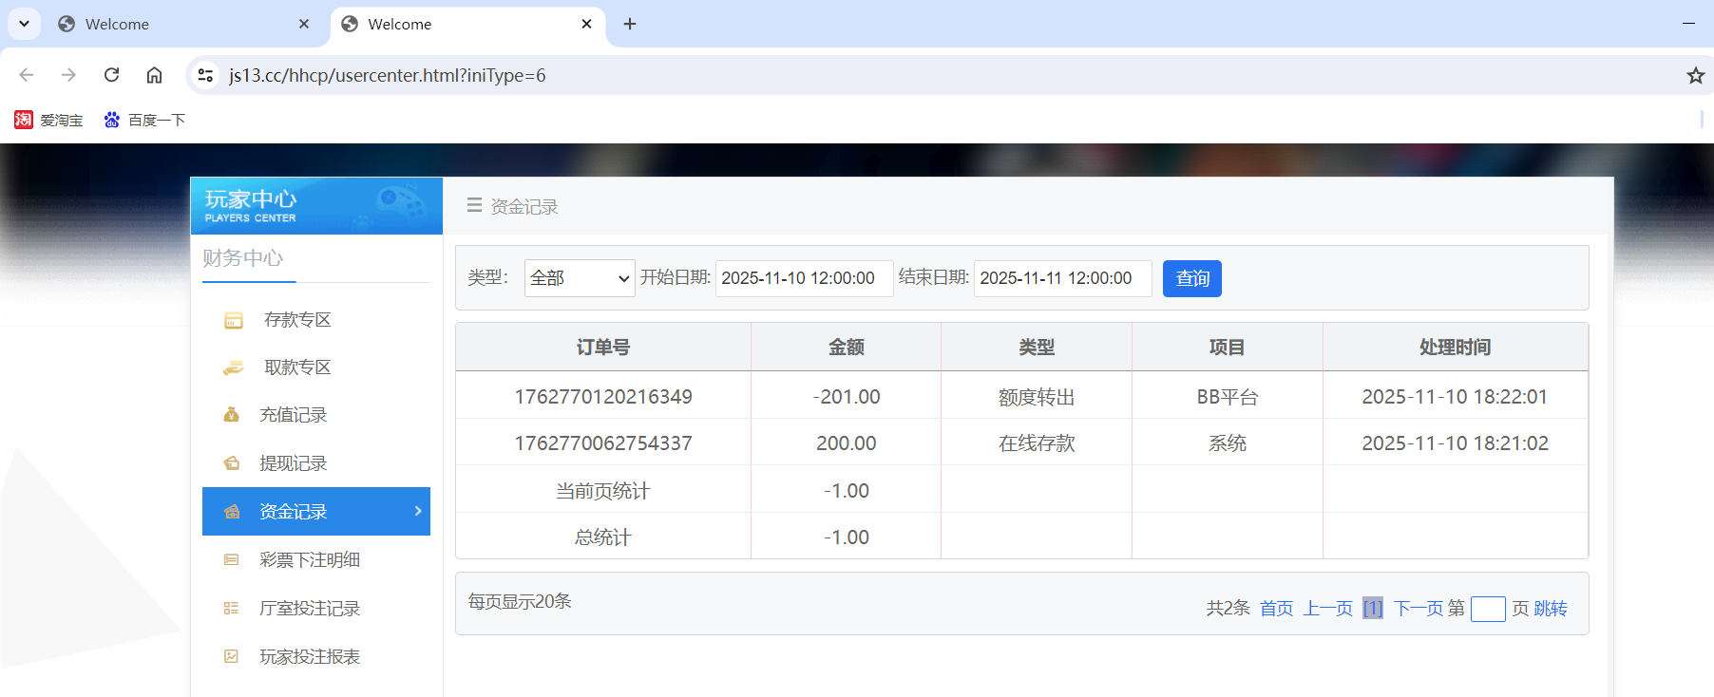Close the active Welcome tab
This screenshot has height=697, width=1714.
(x=586, y=24)
